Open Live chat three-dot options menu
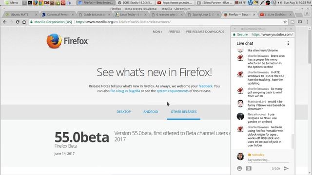Image resolution: width=312 pixels, height=175 pixels. click(288, 43)
